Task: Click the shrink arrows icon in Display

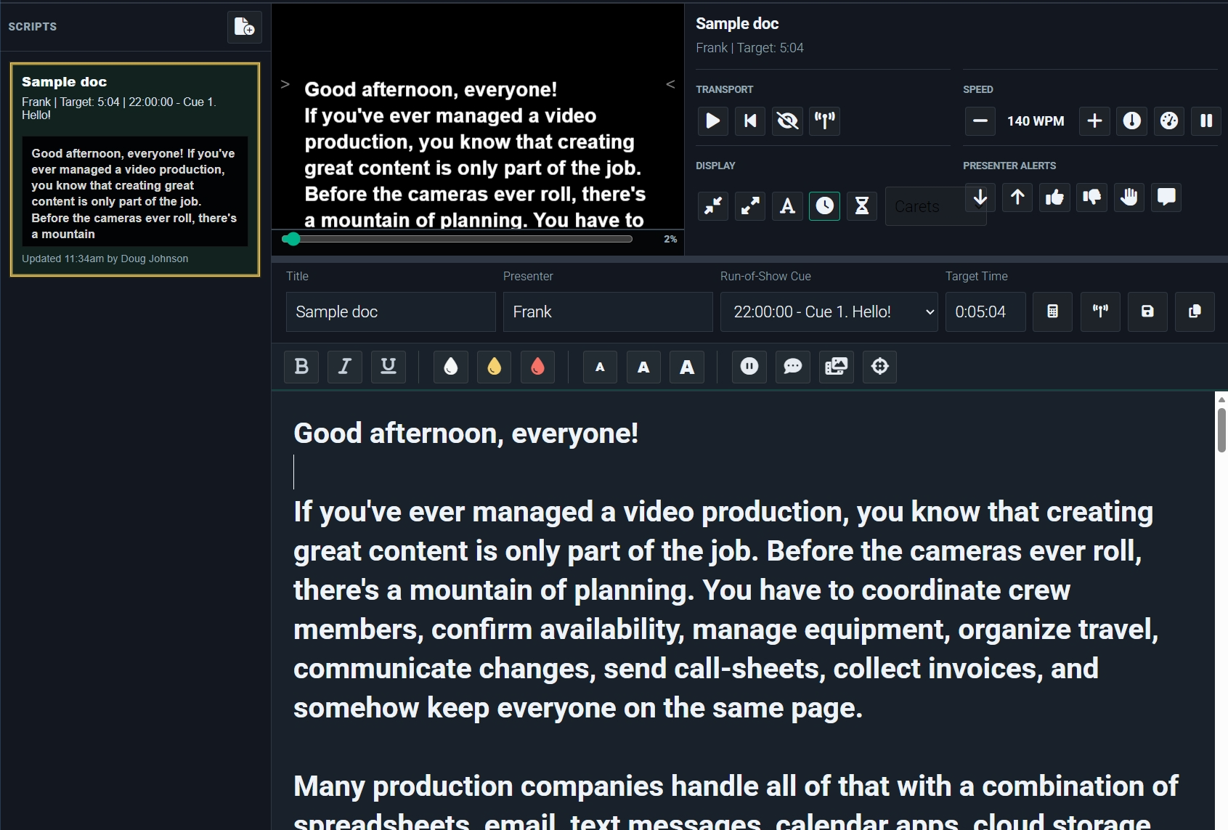Action: 713,206
